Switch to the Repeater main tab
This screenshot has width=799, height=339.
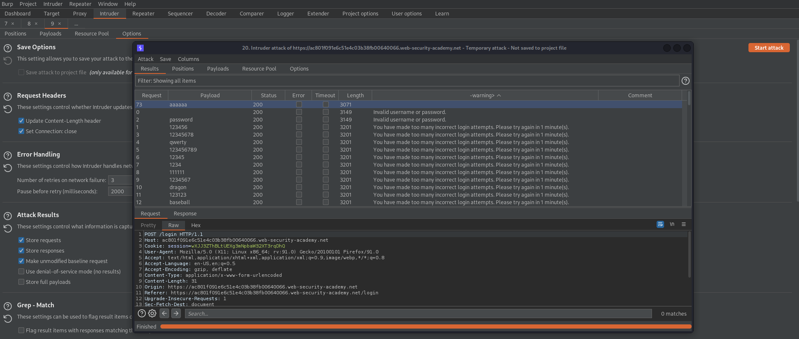coord(143,14)
